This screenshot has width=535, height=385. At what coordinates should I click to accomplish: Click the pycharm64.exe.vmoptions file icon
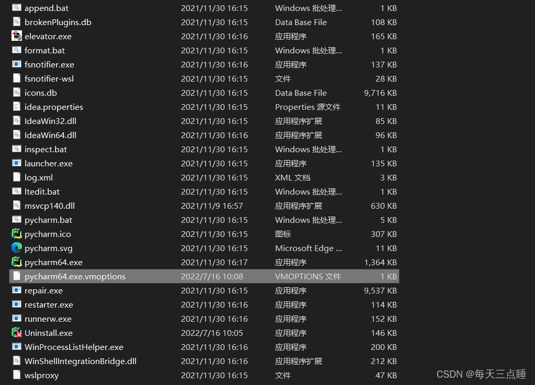pyautogui.click(x=17, y=276)
